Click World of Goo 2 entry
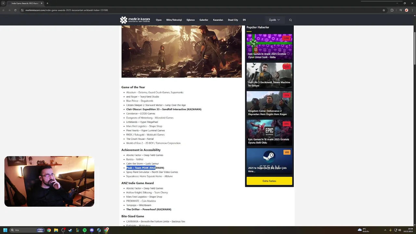Screen dimensions: 416x234 153,143
